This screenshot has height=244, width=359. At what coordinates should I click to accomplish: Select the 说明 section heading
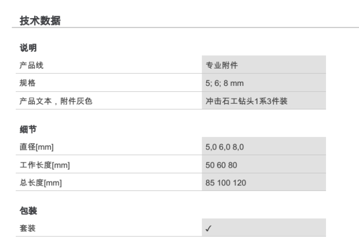(x=28, y=48)
